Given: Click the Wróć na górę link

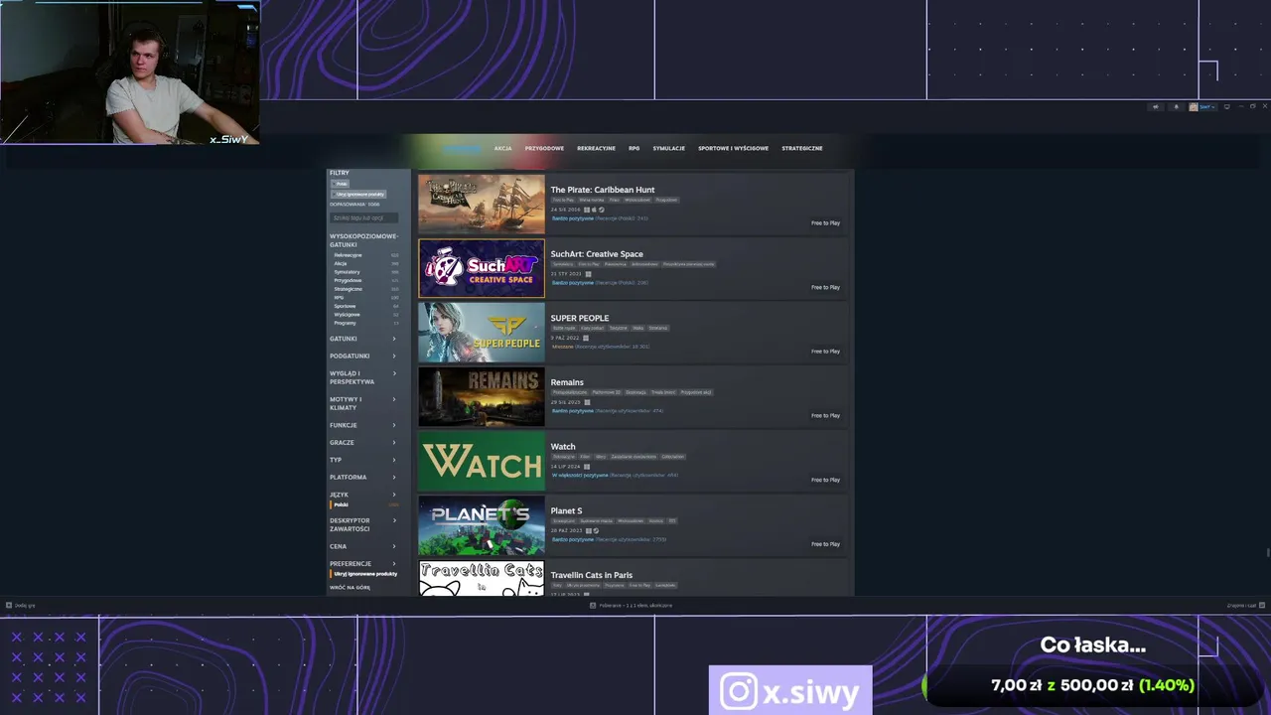Looking at the screenshot, I should click(x=351, y=587).
